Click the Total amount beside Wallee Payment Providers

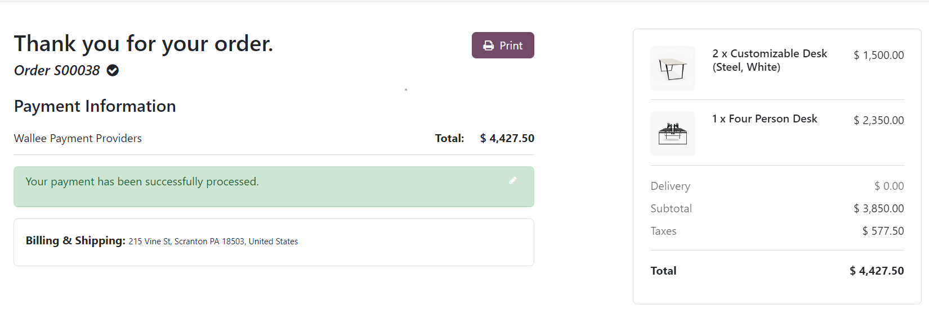point(507,138)
